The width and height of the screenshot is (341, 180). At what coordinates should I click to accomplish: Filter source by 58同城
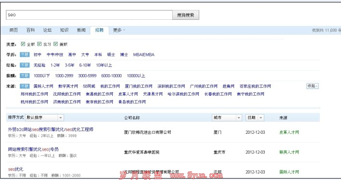(x=89, y=86)
